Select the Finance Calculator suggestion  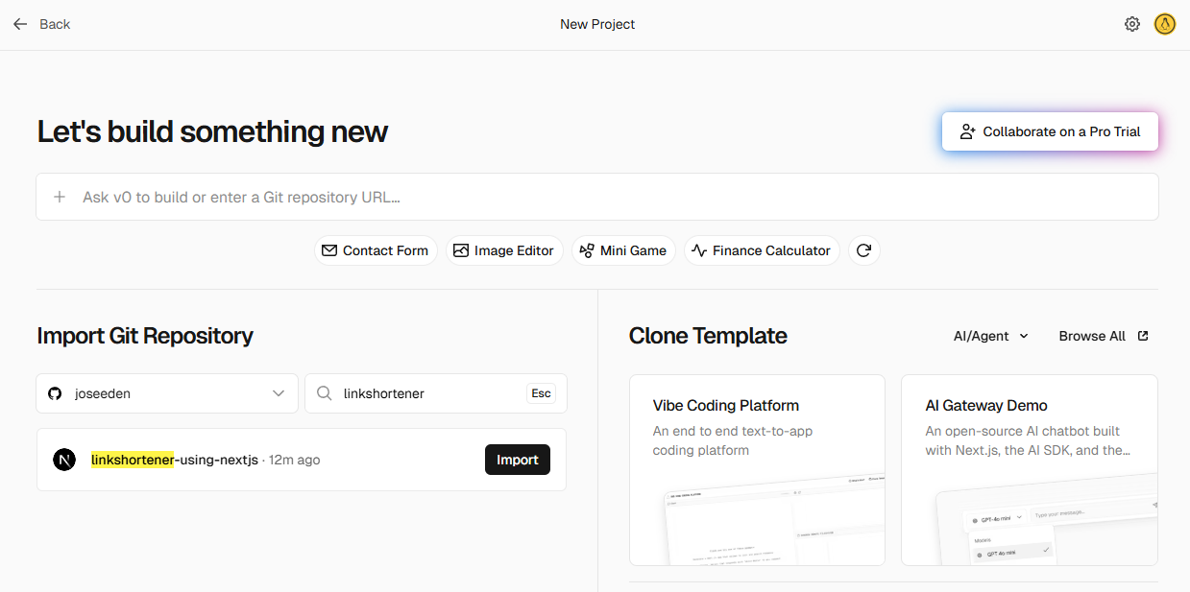pos(762,250)
